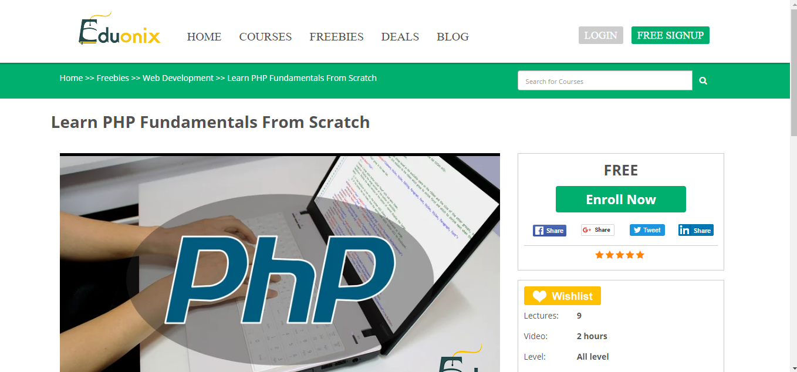Click the LOGIN button
This screenshot has width=797, height=372.
click(600, 35)
